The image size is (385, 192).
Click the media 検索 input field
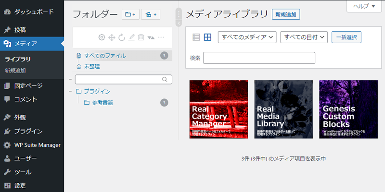point(259,58)
